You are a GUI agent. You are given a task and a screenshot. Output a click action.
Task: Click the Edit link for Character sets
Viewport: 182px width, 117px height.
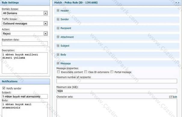point(173,97)
